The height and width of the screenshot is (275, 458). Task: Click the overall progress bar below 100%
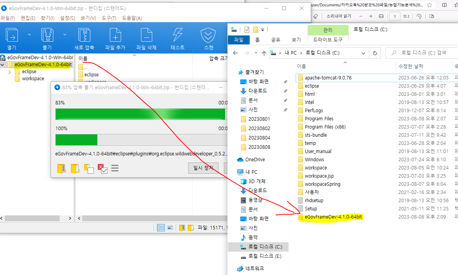[x=141, y=140]
